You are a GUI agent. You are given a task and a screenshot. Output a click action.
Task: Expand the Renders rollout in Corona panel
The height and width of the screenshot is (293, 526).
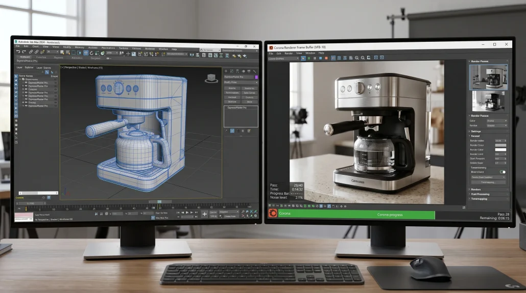coord(476,190)
